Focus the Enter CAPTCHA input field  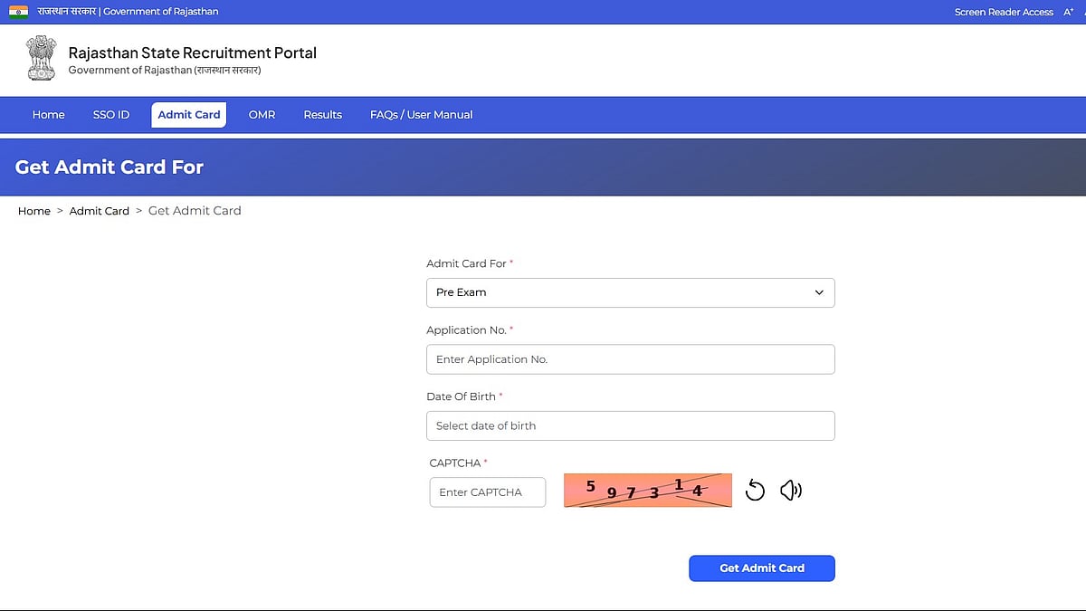coord(488,492)
